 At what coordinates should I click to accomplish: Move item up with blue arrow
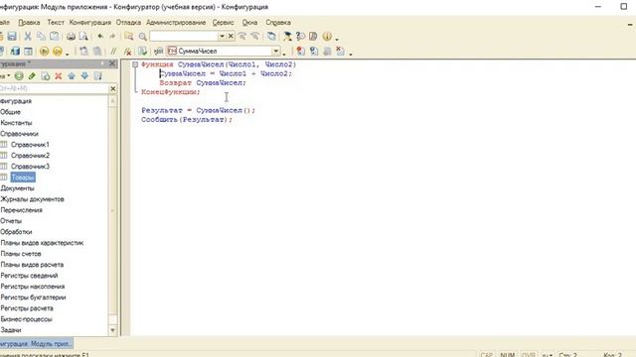point(72,76)
